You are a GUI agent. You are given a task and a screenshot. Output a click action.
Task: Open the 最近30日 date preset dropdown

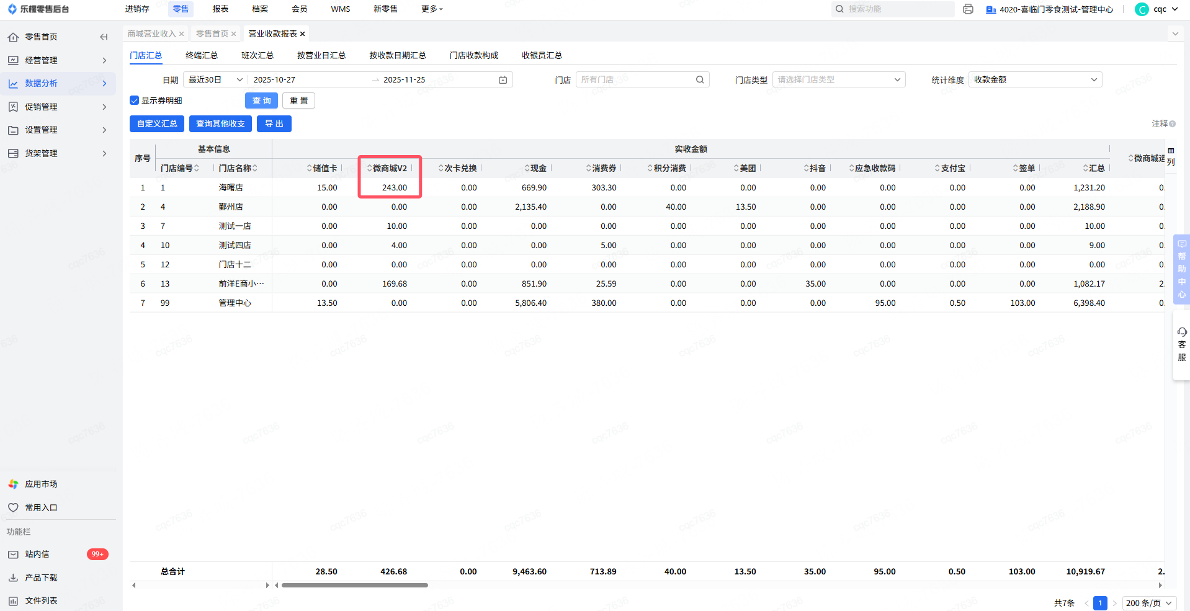(x=215, y=80)
